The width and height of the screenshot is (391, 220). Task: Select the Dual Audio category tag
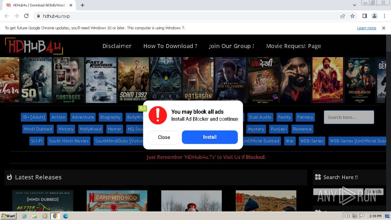260,117
